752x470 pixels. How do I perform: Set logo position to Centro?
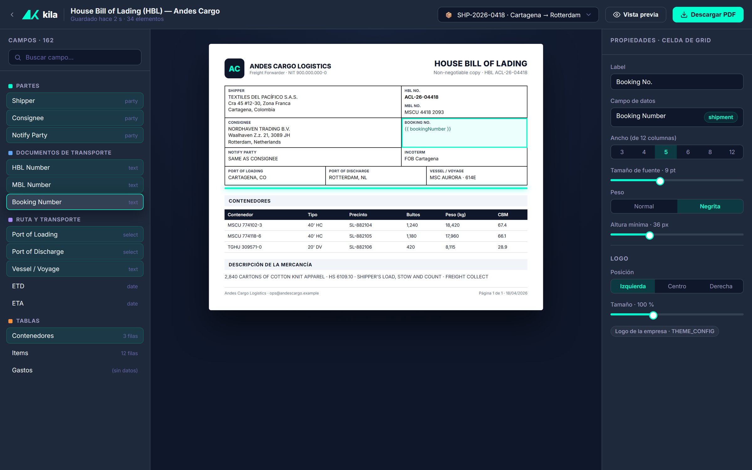click(x=677, y=286)
